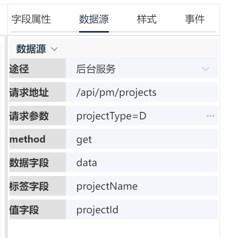Click the vertical panel divider bar

(6, 137)
